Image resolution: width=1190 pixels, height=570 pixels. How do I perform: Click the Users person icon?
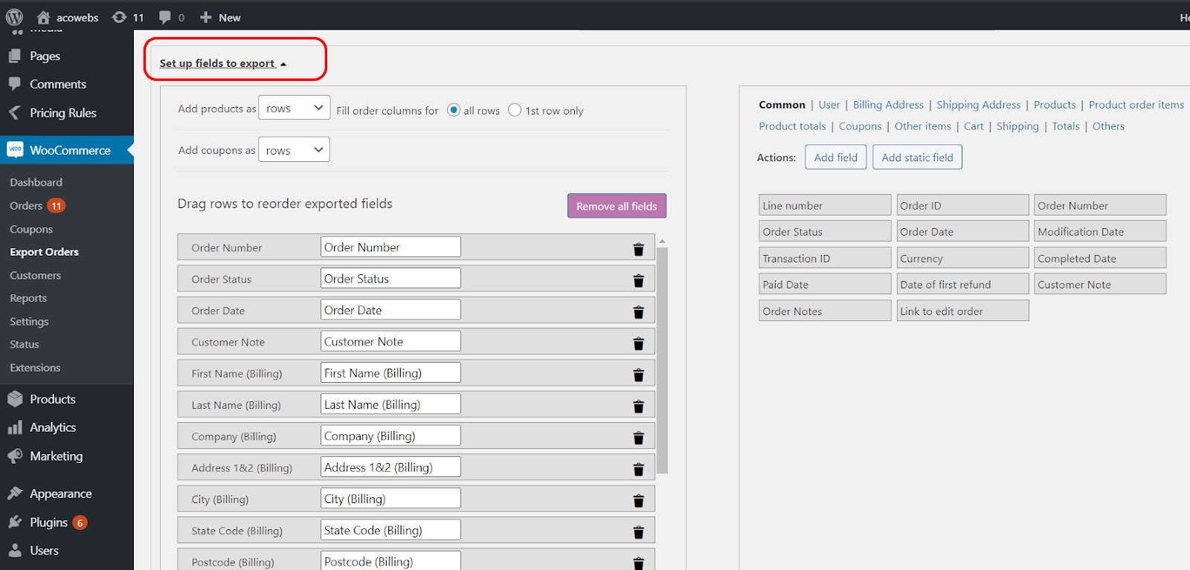coord(15,551)
